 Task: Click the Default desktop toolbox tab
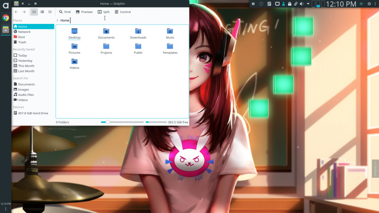click(375, 168)
